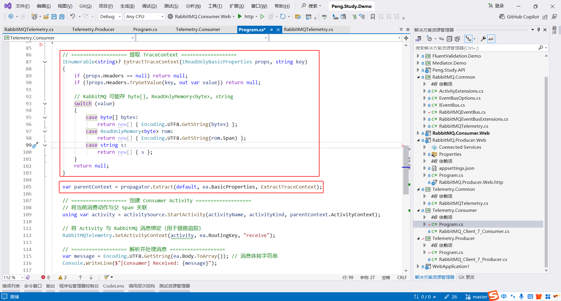Open the 调试(D) menu
This screenshot has height=301, width=561.
click(x=149, y=6)
